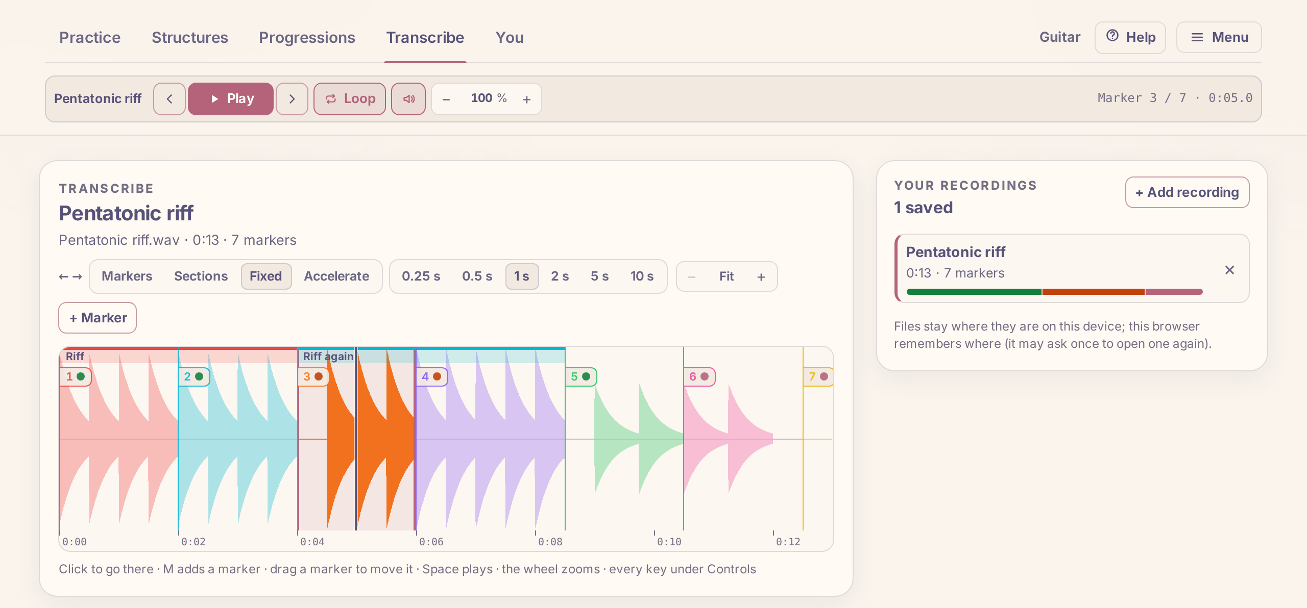Increase playback speed with plus button
Image resolution: width=1307 pixels, height=608 pixels.
(527, 99)
